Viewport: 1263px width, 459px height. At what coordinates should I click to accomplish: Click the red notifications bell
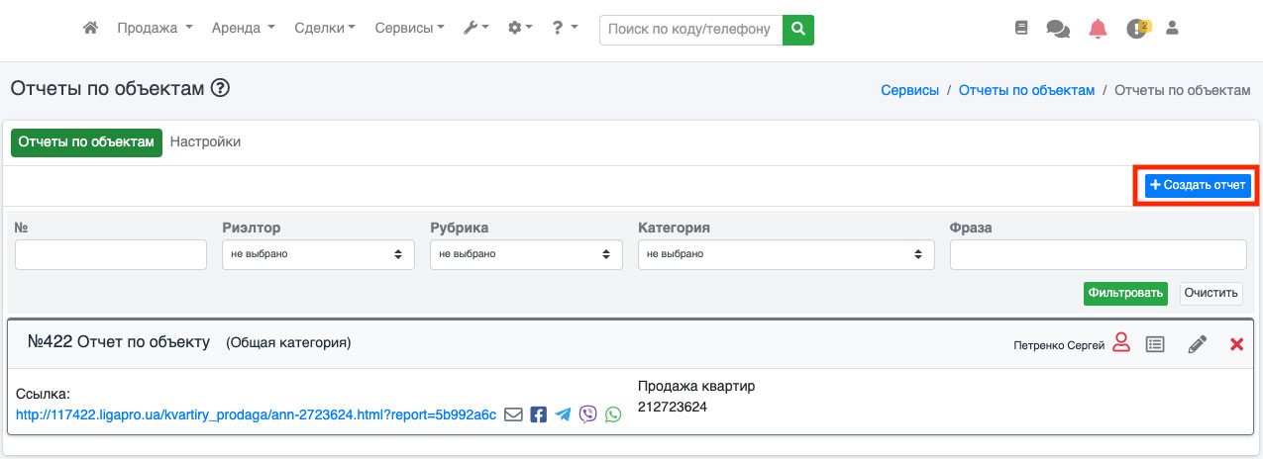point(1098,29)
